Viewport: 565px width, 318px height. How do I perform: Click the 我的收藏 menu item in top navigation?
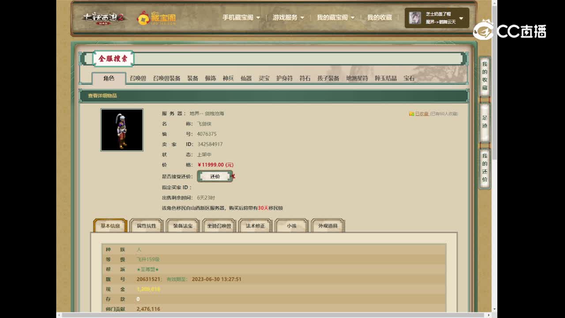click(x=379, y=17)
